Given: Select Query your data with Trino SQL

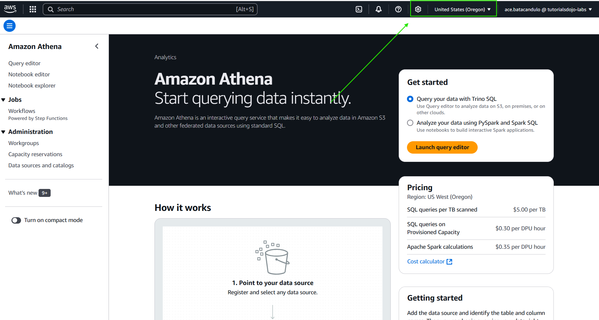Looking at the screenshot, I should tap(410, 99).
